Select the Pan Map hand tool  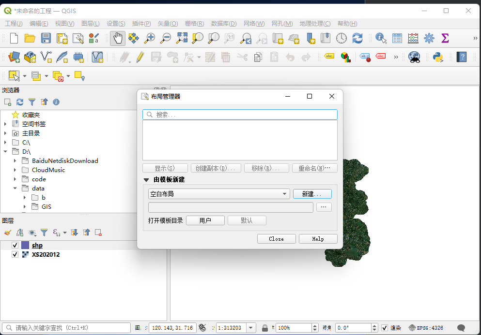(118, 38)
